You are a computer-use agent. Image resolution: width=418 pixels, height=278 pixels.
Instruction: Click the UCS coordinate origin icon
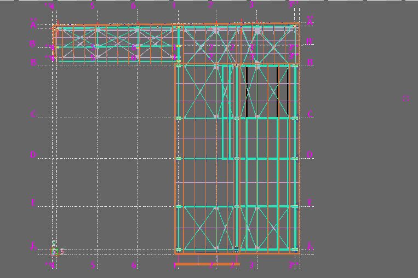coord(54,252)
